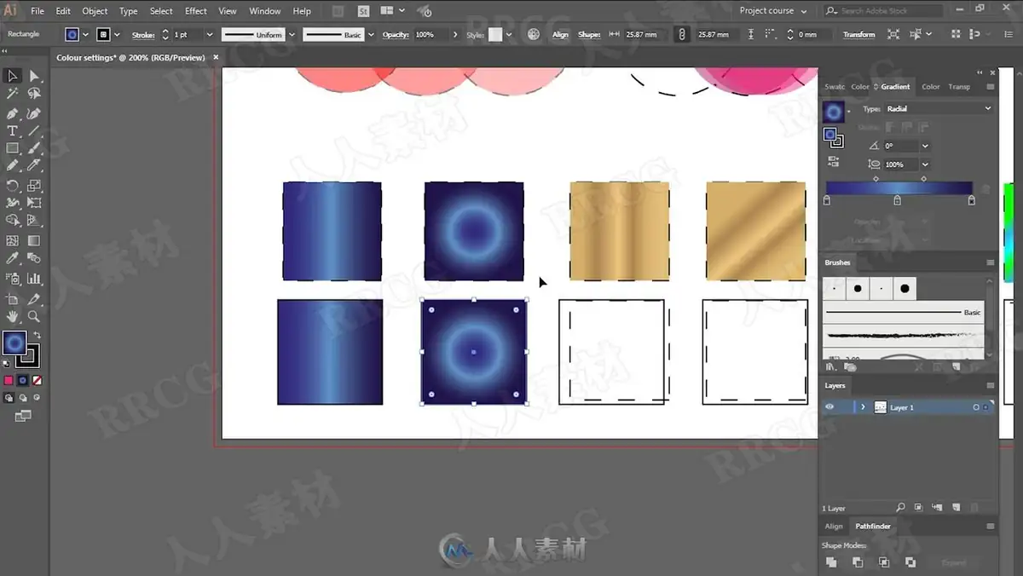1023x576 pixels.
Task: Set fill to None in the toolbox
Action: point(37,380)
